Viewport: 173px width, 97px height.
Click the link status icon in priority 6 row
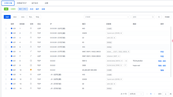31,51
